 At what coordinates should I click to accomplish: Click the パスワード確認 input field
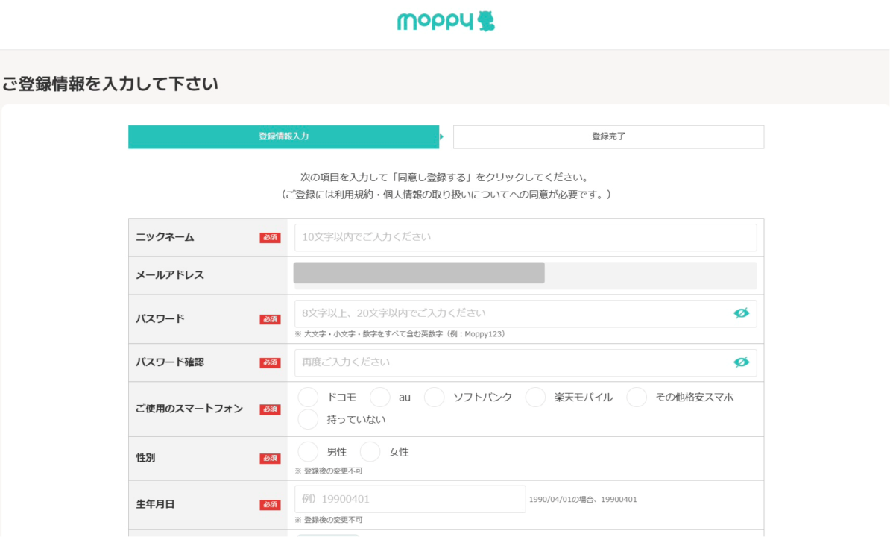pyautogui.click(x=511, y=362)
